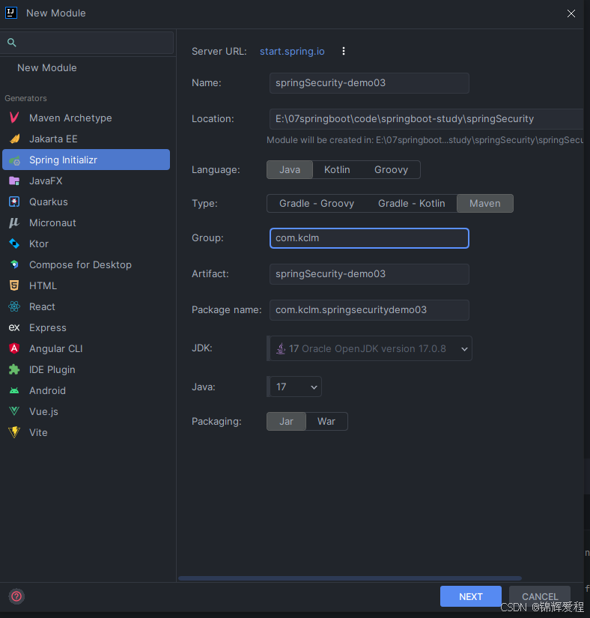
Task: Open the start.spring.io server URL link
Action: click(292, 51)
